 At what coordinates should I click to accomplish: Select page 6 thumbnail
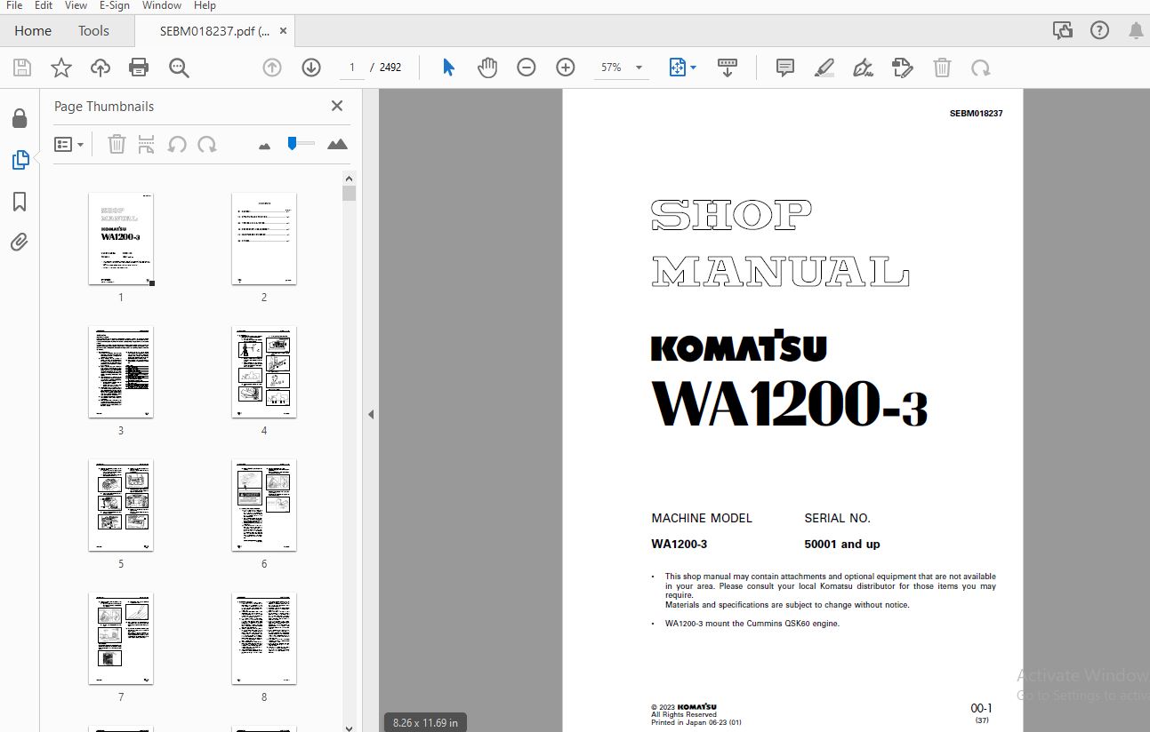pyautogui.click(x=264, y=505)
